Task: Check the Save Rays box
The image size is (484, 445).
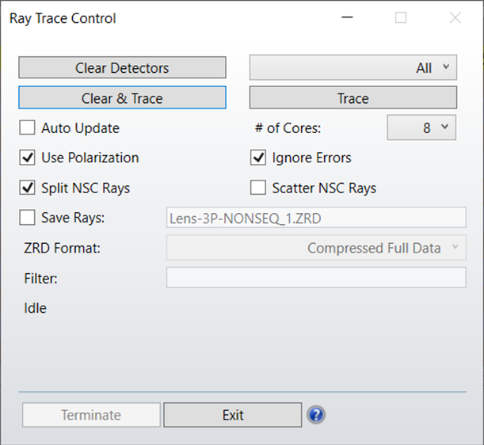Action: (27, 218)
